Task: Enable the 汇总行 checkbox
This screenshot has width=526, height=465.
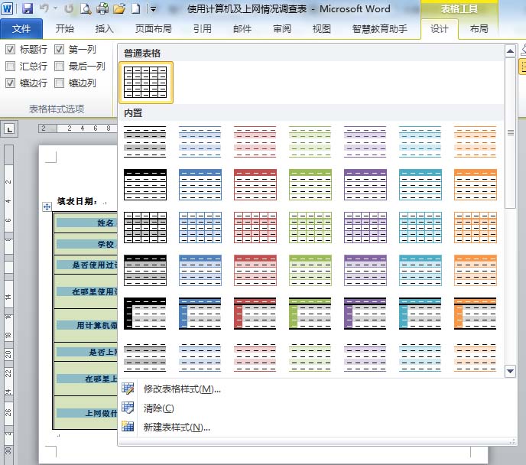Action: [11, 67]
